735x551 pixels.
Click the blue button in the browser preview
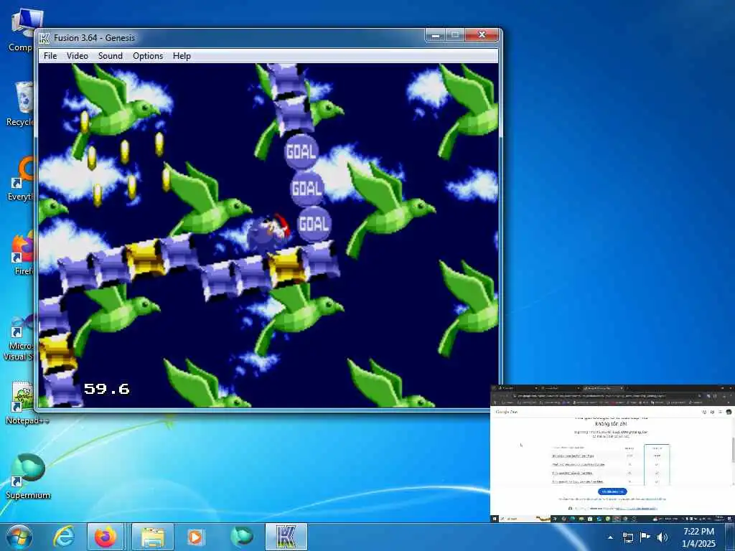(x=612, y=491)
